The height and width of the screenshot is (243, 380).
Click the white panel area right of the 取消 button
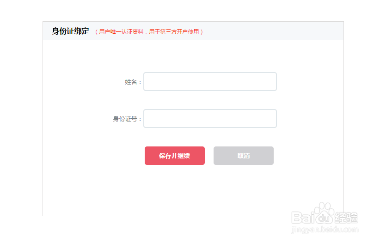tap(307, 156)
